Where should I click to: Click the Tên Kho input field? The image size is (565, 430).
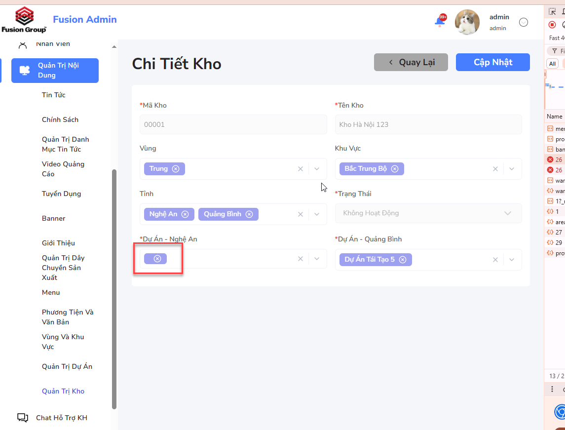[428, 124]
